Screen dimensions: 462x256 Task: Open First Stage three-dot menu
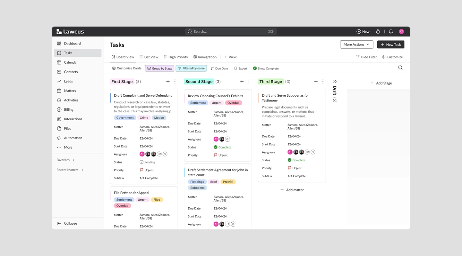pyautogui.click(x=175, y=82)
